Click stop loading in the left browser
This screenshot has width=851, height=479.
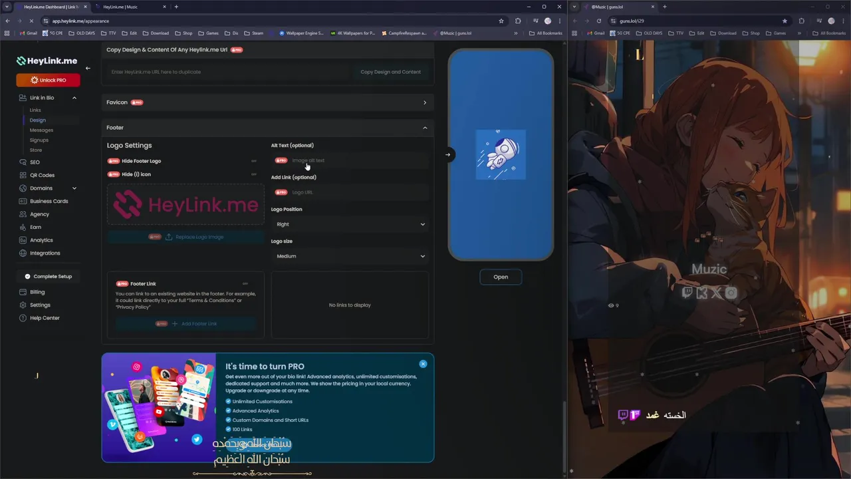33,21
